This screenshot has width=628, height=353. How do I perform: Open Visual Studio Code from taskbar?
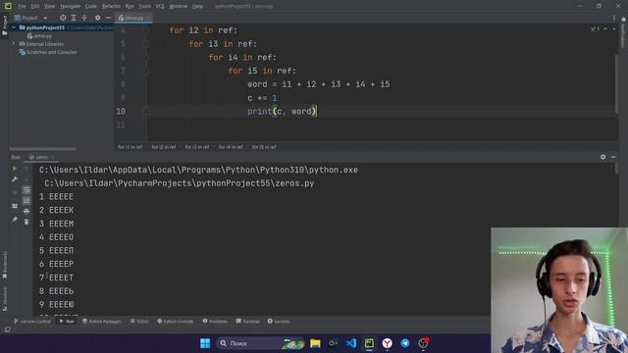click(x=351, y=343)
